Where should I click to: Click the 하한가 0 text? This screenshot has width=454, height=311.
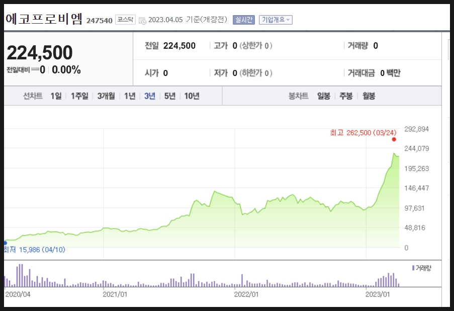tap(256, 73)
